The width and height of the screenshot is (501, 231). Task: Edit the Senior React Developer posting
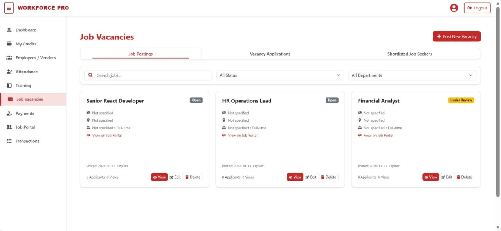pos(175,177)
